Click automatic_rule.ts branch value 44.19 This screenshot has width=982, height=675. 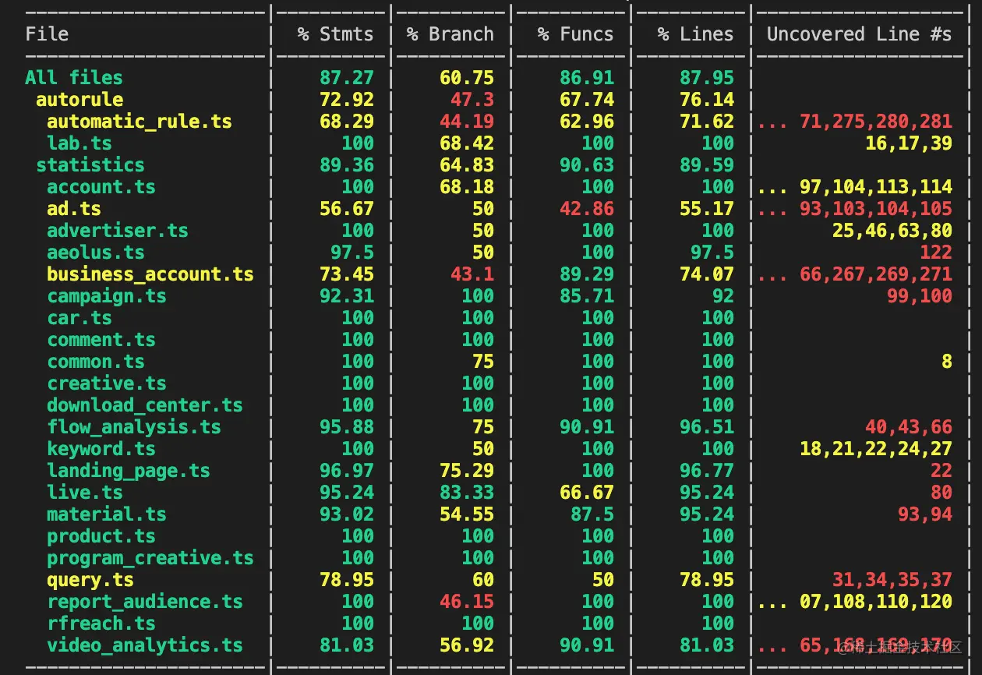[x=467, y=122]
